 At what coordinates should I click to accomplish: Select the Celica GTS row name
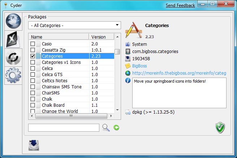coord(52,75)
